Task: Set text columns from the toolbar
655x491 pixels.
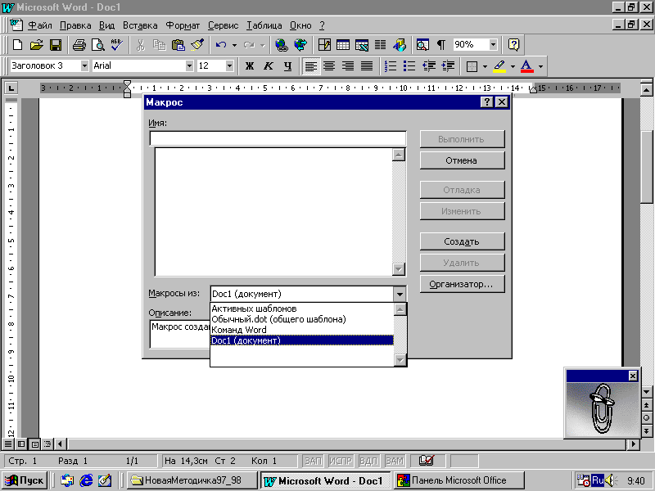Action: pyautogui.click(x=380, y=45)
